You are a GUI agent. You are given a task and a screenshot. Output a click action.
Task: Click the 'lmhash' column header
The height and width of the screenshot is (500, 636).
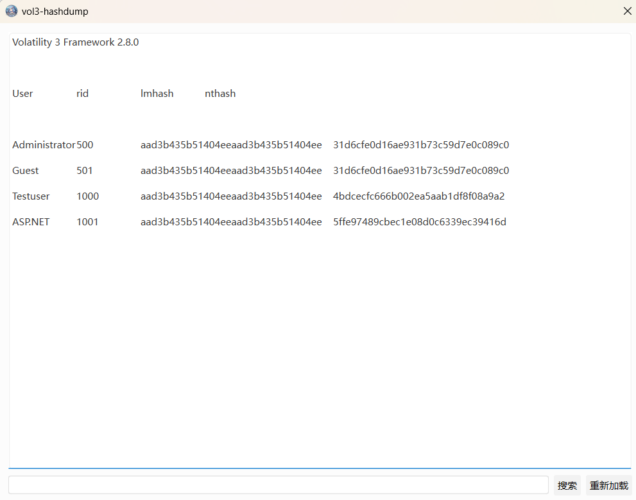(157, 94)
